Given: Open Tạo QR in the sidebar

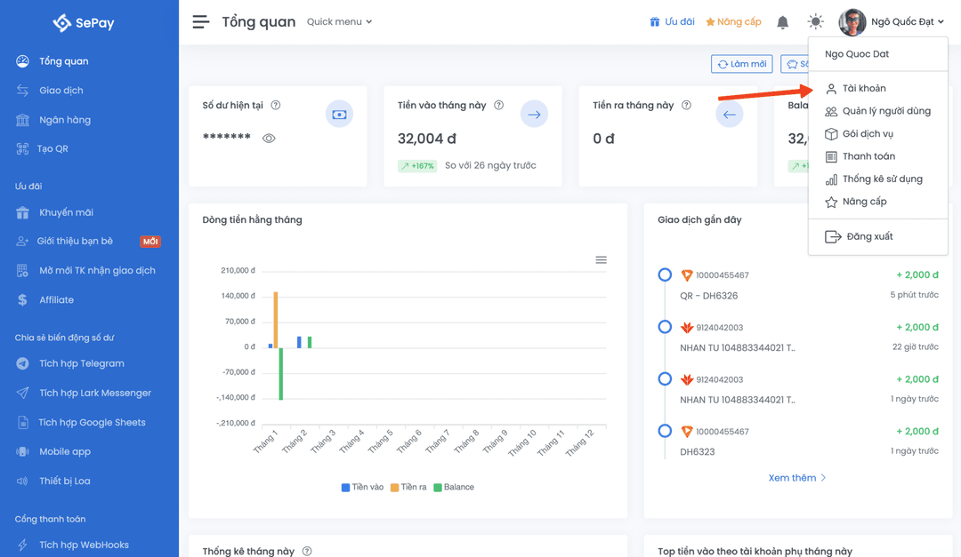Looking at the screenshot, I should point(52,149).
